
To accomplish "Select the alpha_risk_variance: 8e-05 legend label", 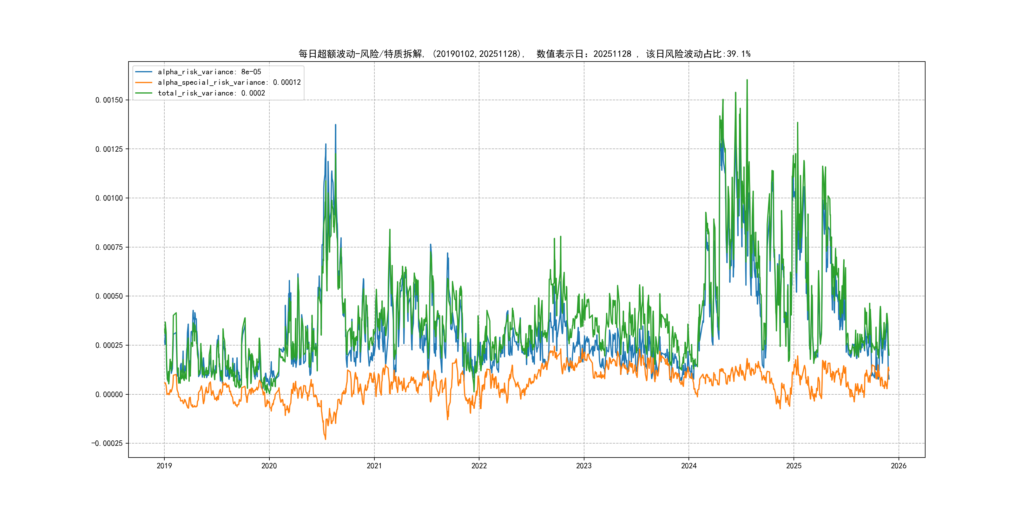I will coord(209,72).
